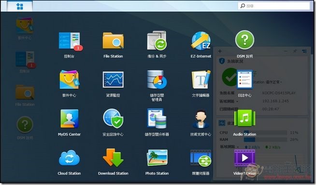Click the CPU usage bar in widget
Viewport: 316px width, 185px height.
point(265,132)
